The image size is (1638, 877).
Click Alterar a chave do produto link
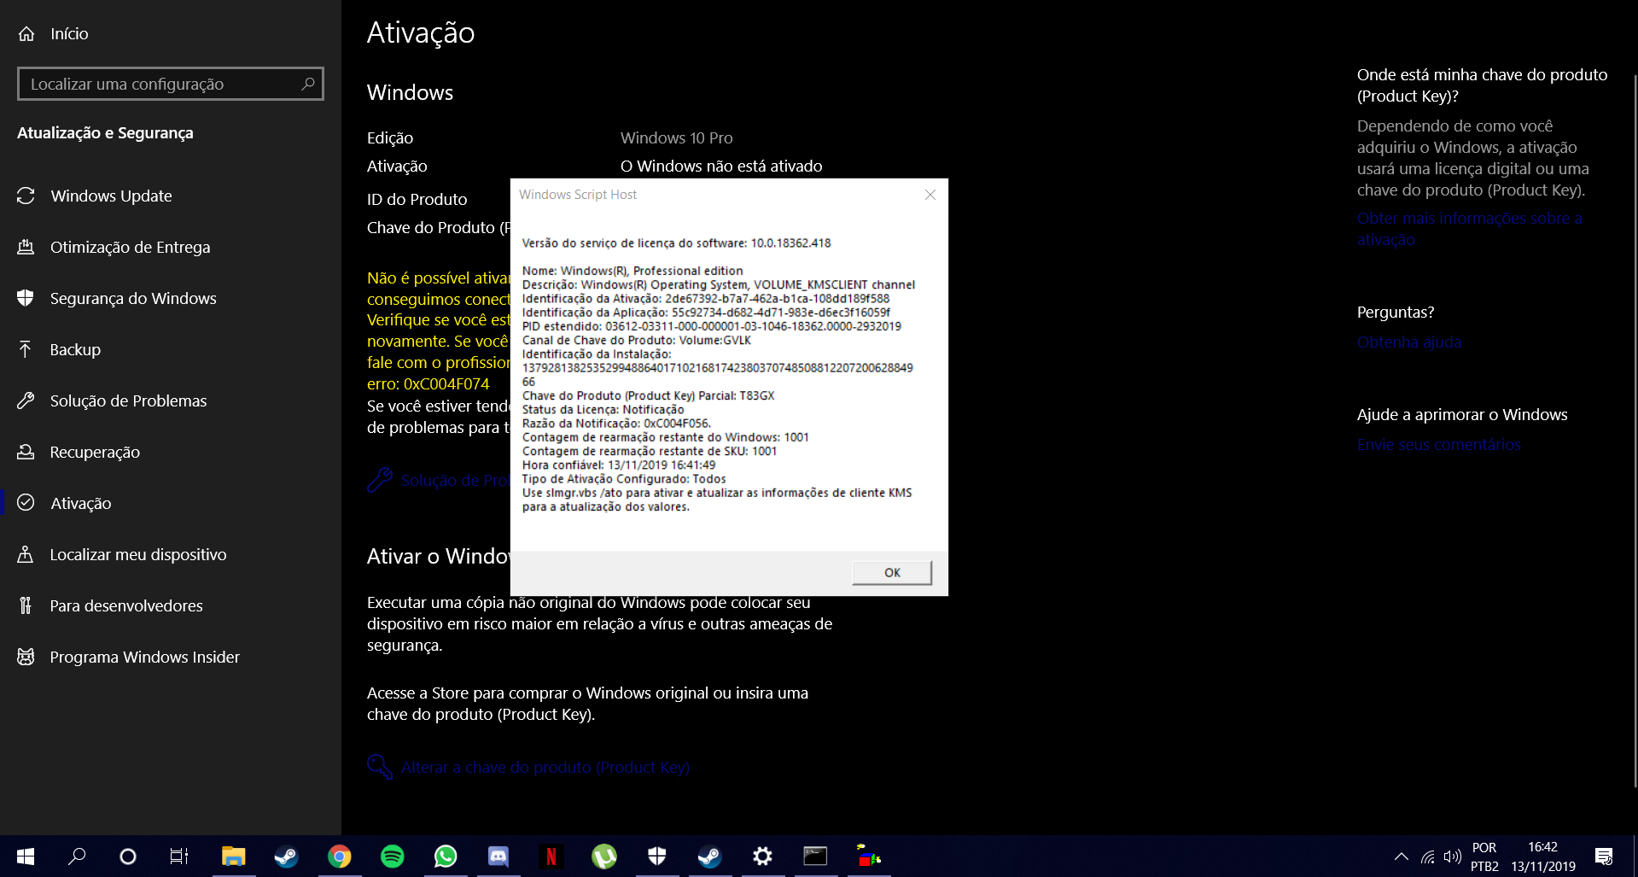[545, 767]
